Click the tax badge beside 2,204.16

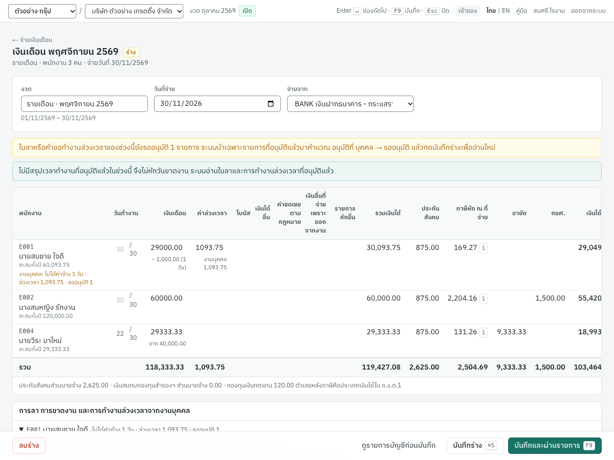484,298
